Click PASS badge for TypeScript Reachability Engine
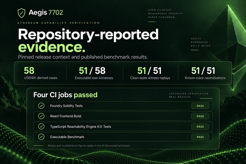246x164 pixels. click(x=200, y=127)
